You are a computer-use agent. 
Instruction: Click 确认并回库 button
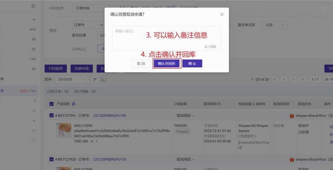167,64
